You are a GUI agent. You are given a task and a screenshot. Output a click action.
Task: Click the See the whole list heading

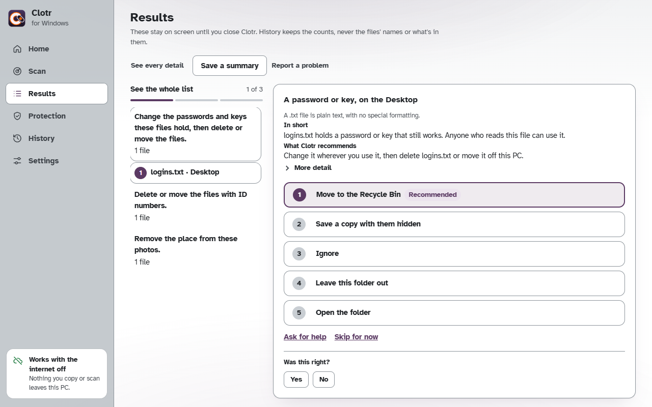162,89
